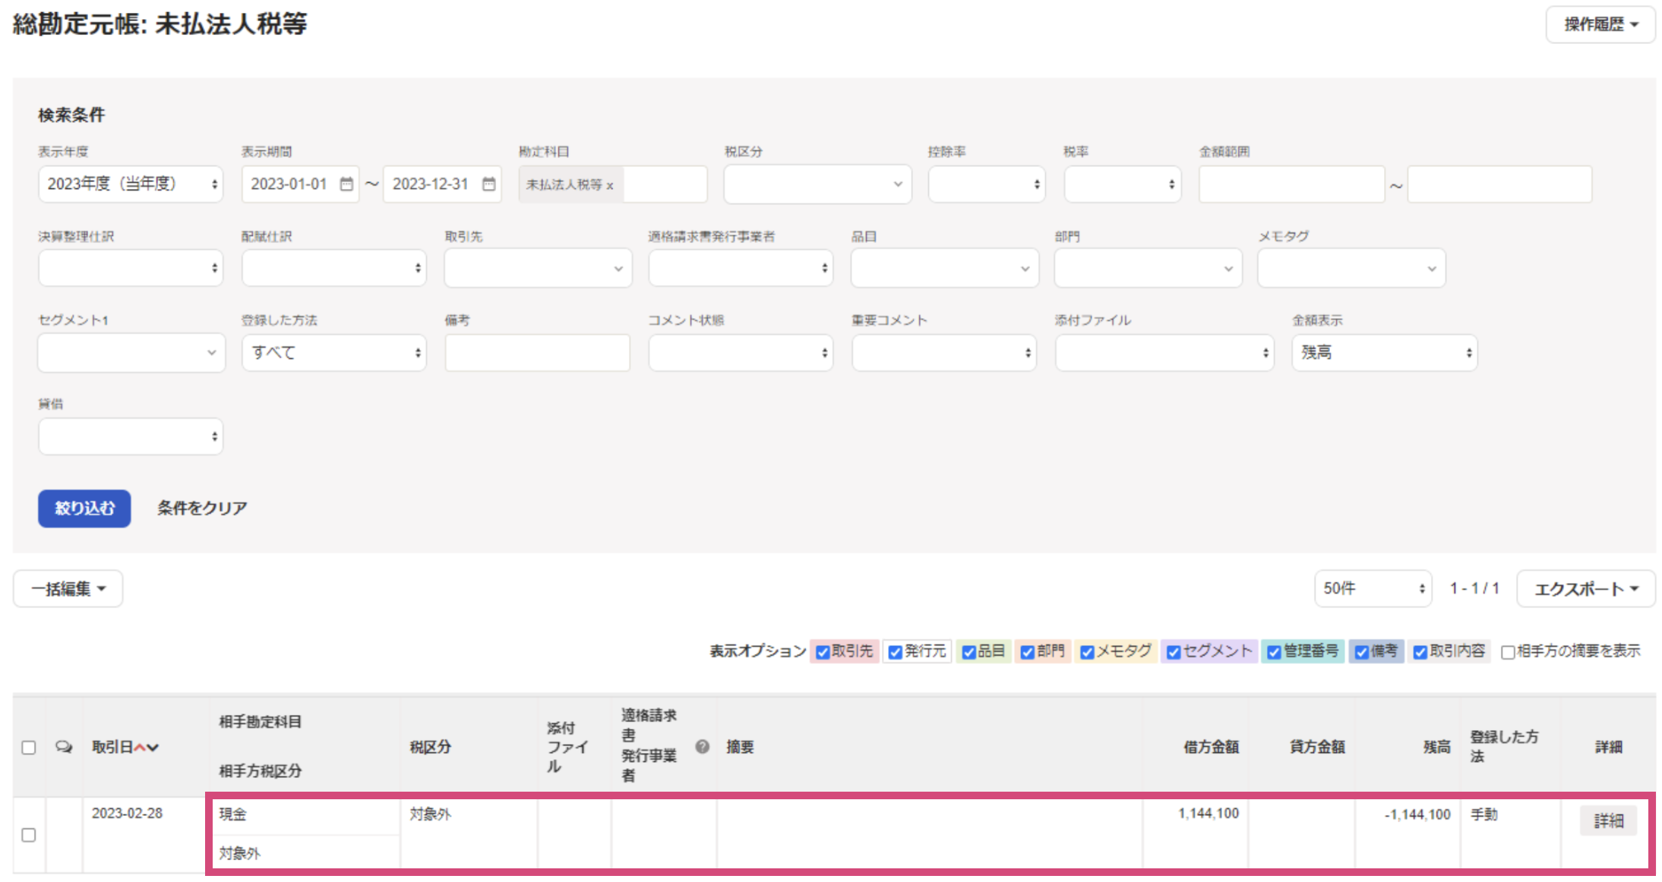Toggle メモタグ display option
The image size is (1662, 882).
point(1087,652)
